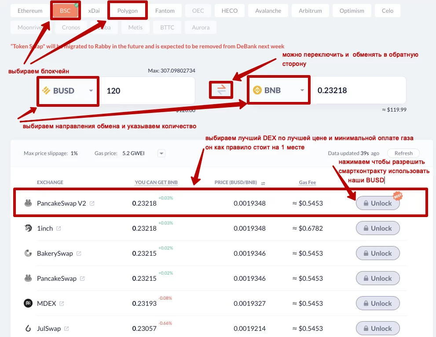Select the xDai chain tab
Screen dimensions: 436x337
[94, 11]
